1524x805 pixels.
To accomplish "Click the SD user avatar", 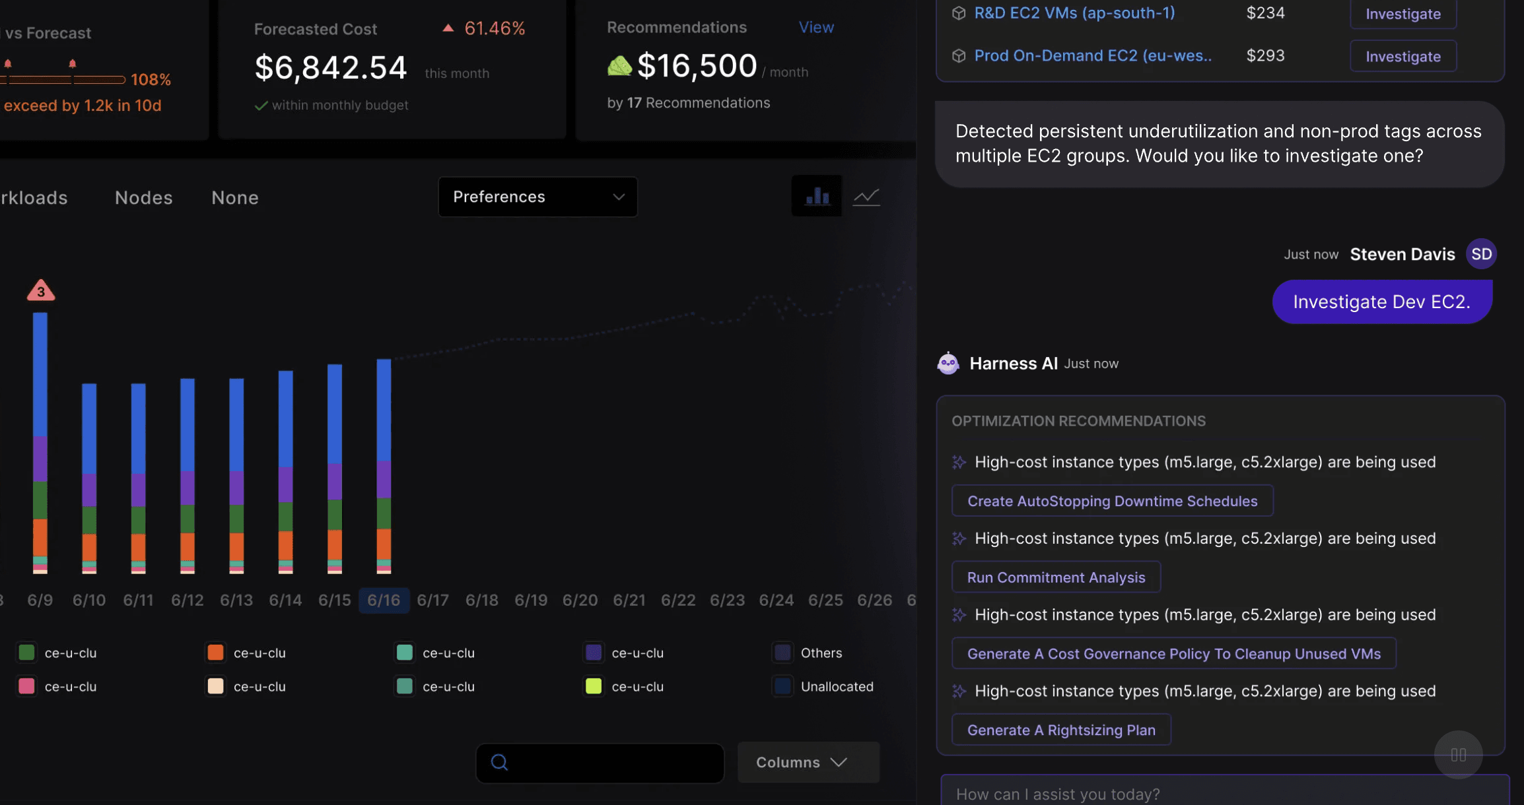I will coord(1481,254).
